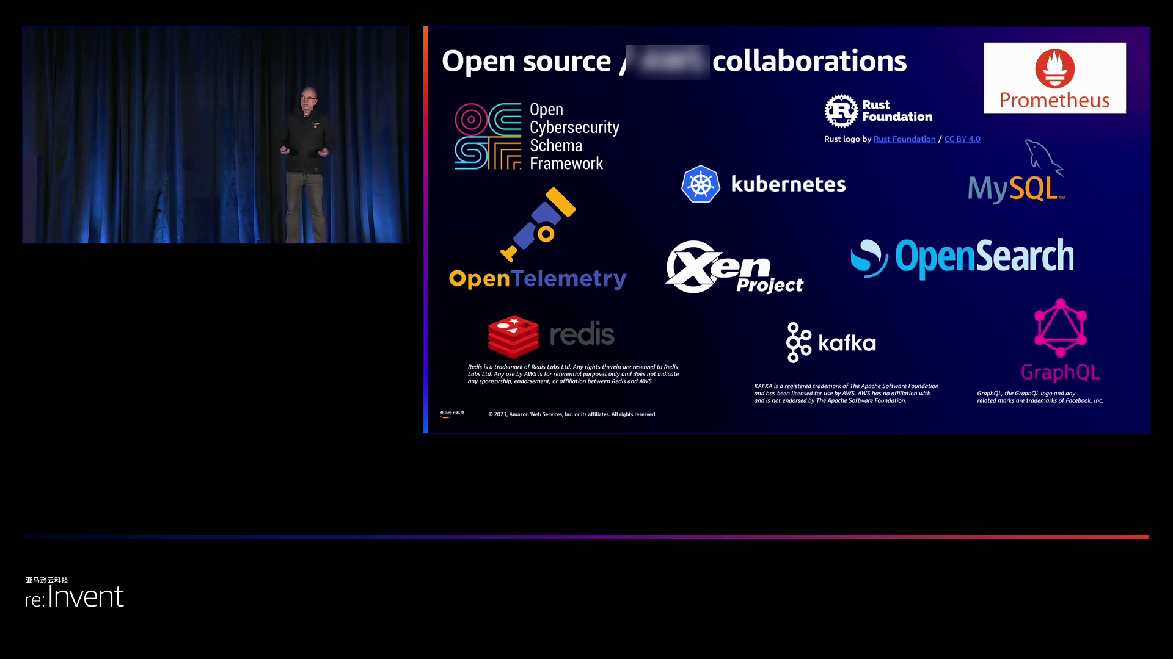Click the Kafka node graph icon
This screenshot has width=1173, height=659.
point(798,342)
